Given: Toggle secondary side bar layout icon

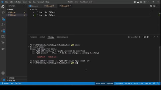Looking at the screenshot, I should [x=141, y=2].
